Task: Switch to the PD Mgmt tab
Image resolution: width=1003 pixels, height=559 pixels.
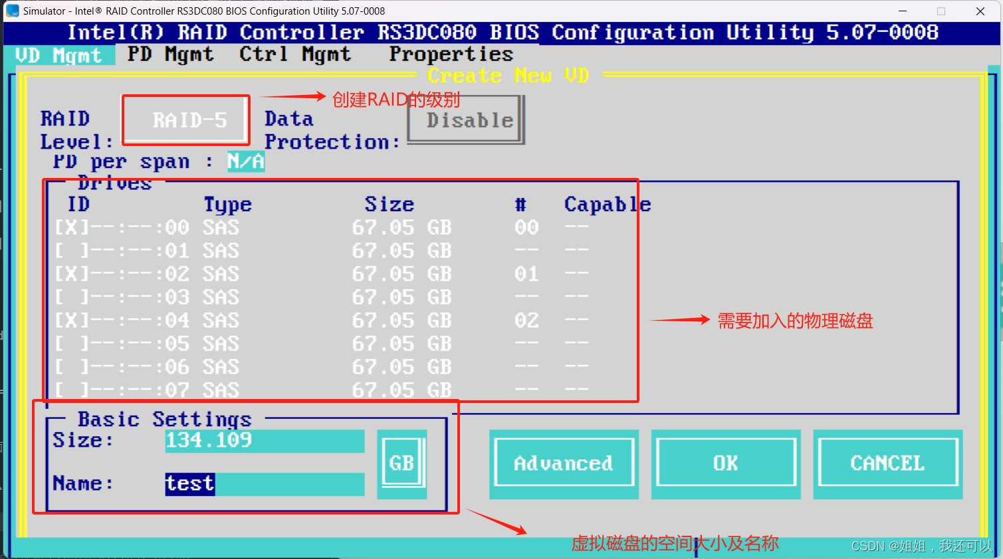Action: [x=171, y=54]
